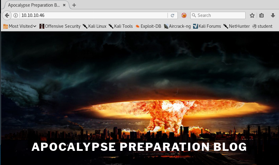Click the browser back arrow button
This screenshot has height=165, width=279.
7,15
